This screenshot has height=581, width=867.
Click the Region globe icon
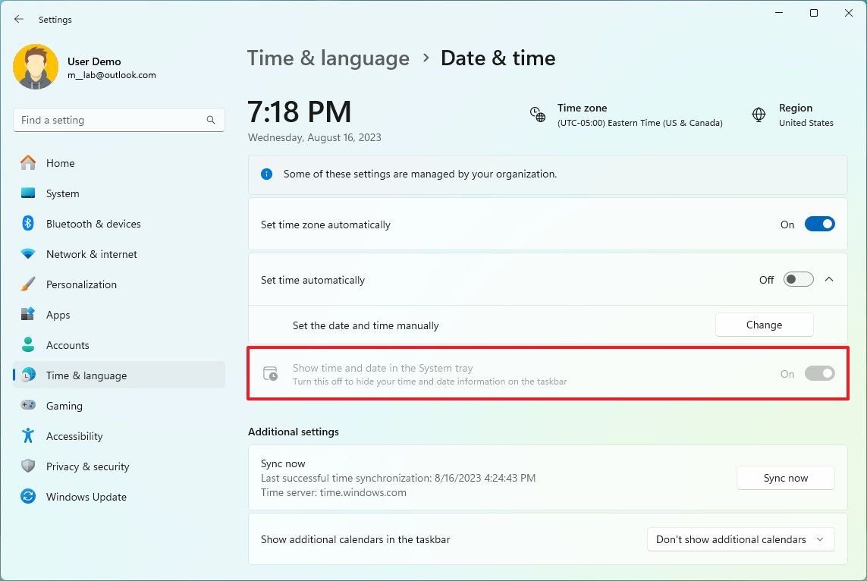point(759,115)
